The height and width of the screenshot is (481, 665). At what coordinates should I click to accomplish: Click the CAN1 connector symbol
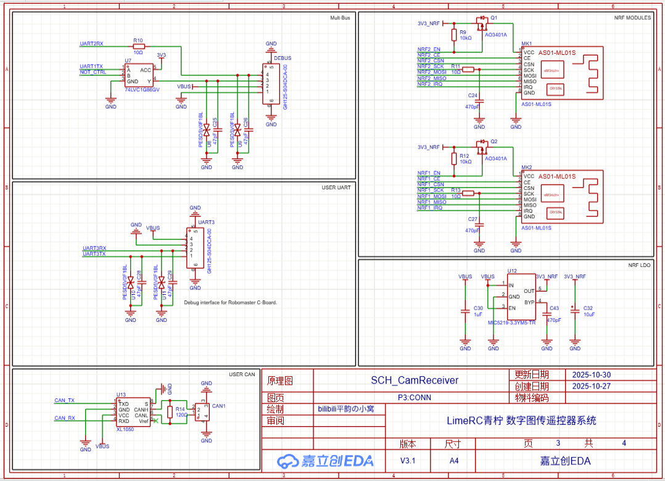201,412
